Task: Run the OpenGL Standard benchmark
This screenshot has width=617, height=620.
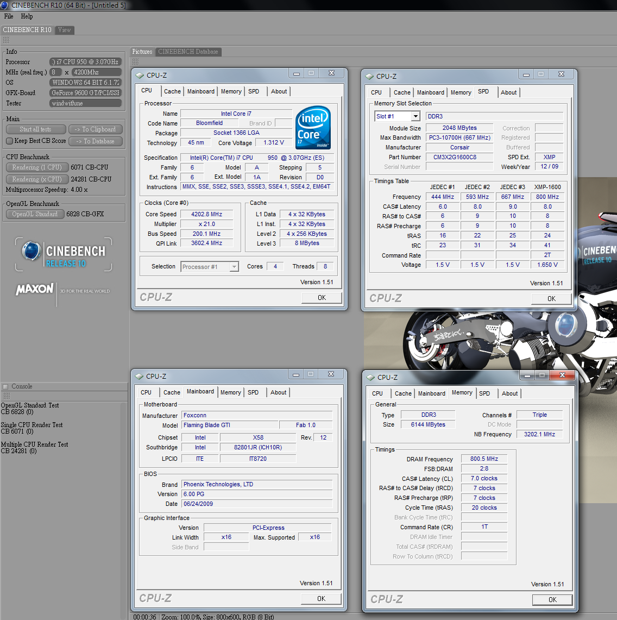Action: pyautogui.click(x=35, y=214)
